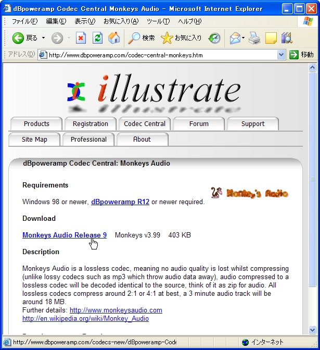
Task: Click the インターネット zone globe icon
Action: (x=245, y=342)
